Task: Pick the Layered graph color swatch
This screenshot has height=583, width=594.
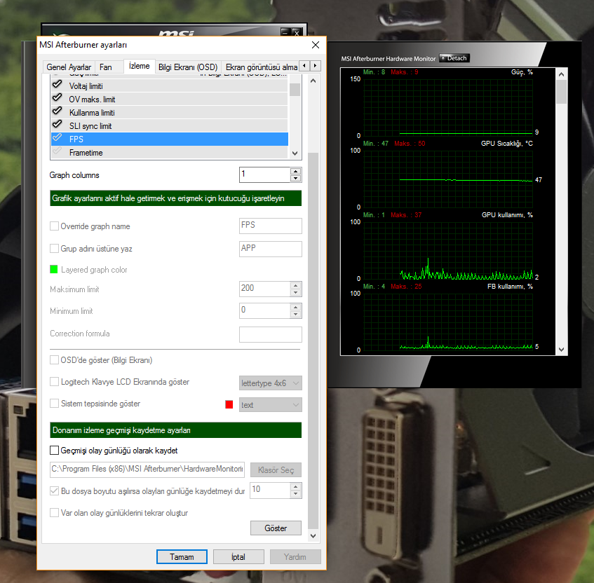Action: (54, 269)
